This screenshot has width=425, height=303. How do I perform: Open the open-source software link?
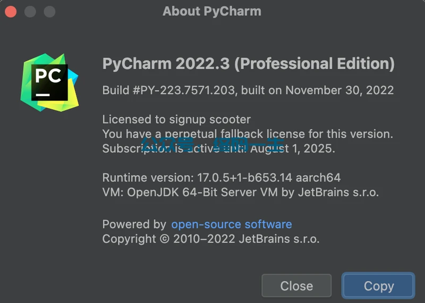point(231,224)
